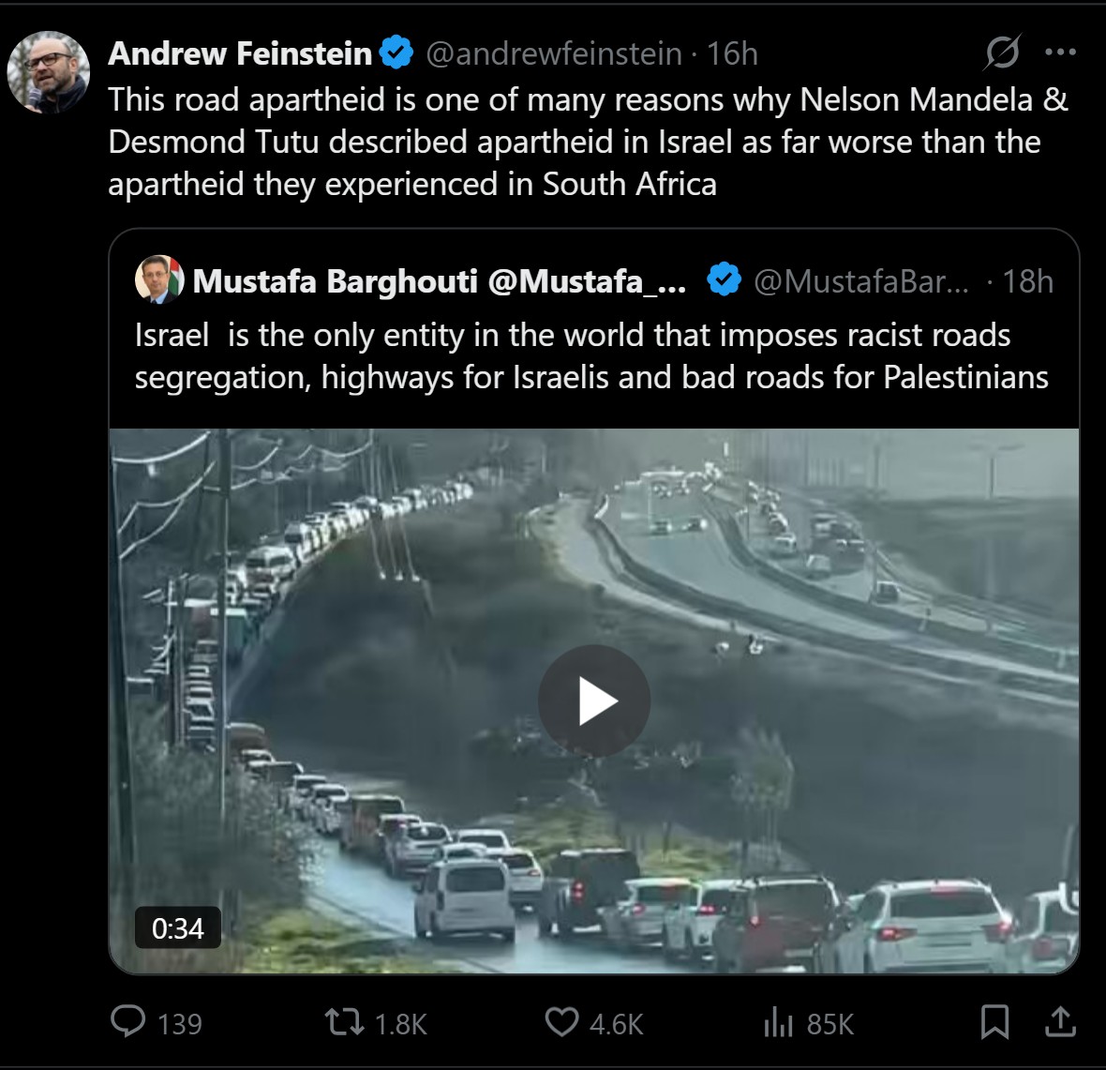The height and width of the screenshot is (1070, 1106).
Task: Open Andrew Feinstein's profile picture
Action: point(49,73)
